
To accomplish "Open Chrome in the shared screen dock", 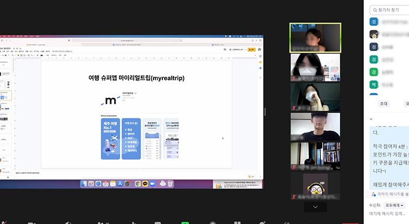I will (138, 184).
